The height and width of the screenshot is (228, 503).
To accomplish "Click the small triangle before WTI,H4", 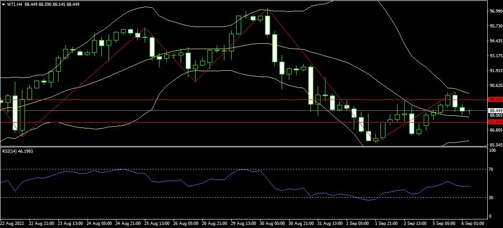I will point(3,4).
